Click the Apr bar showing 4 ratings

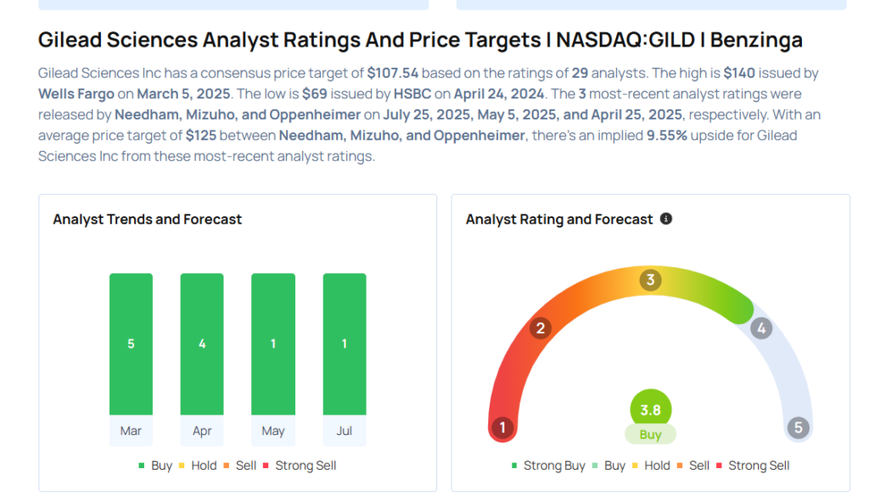[202, 344]
